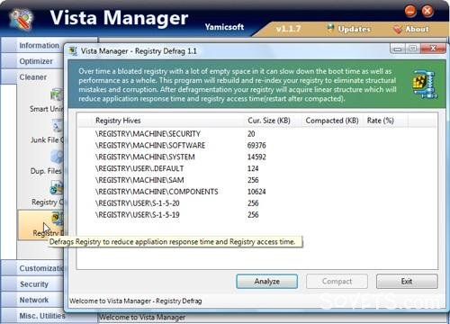Click the highlighted Registry Defrag icon
Viewport: 450px width, 324px height.
(58, 219)
